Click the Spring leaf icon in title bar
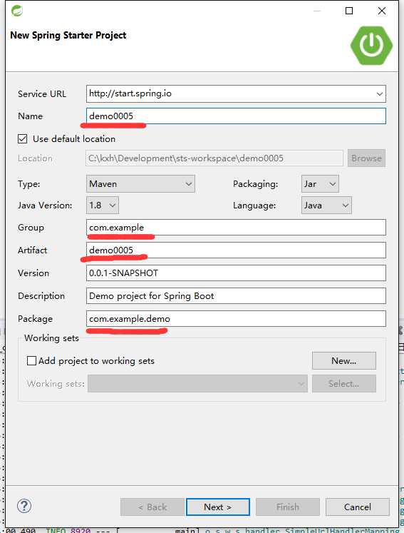The width and height of the screenshot is (404, 533). [x=17, y=11]
